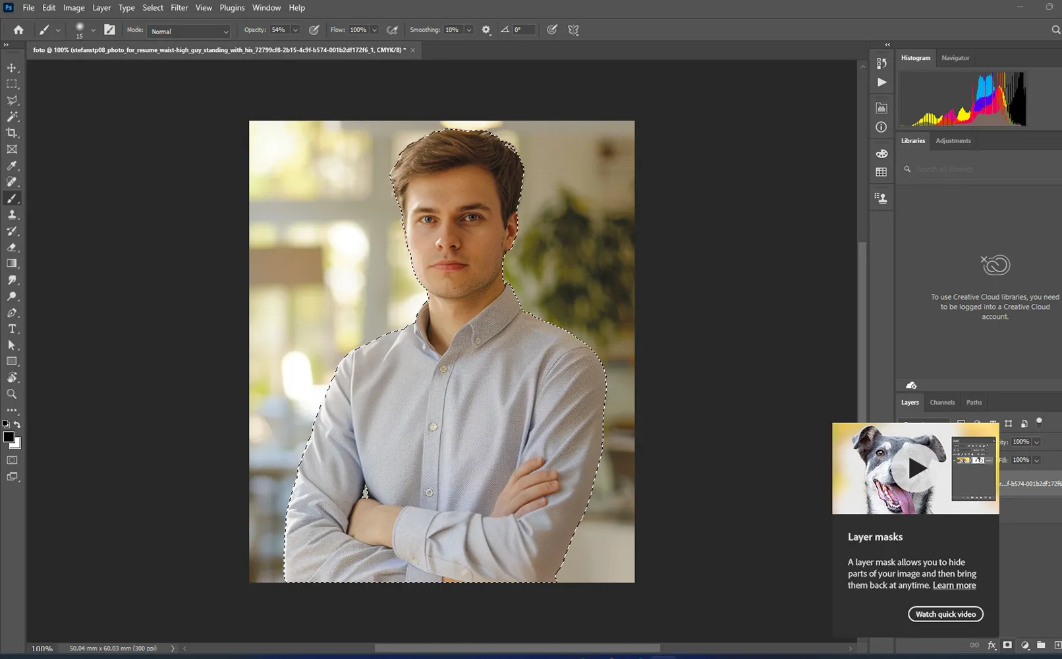The height and width of the screenshot is (659, 1062).
Task: Select the Hand tool
Action: coord(12,378)
